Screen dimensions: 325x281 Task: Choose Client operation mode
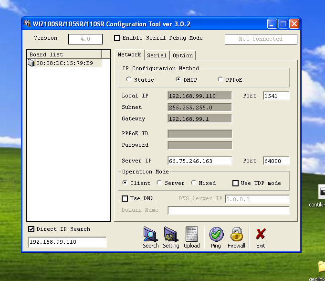pyautogui.click(x=125, y=183)
